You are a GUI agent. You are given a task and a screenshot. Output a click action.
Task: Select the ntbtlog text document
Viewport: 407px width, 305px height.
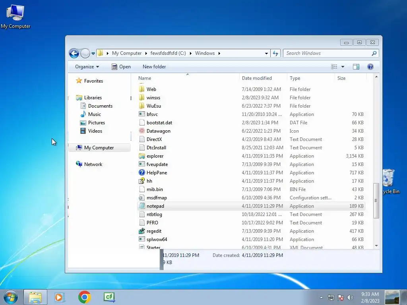point(151,214)
